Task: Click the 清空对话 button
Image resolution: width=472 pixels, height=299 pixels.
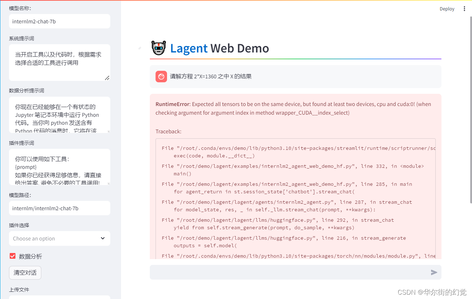Action: [25, 273]
